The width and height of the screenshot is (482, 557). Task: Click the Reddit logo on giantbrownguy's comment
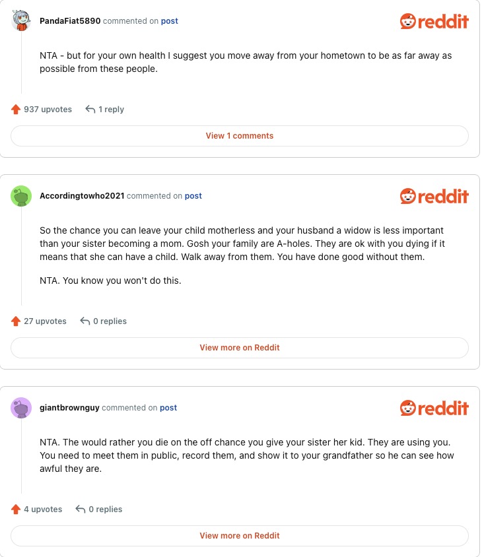click(x=434, y=408)
